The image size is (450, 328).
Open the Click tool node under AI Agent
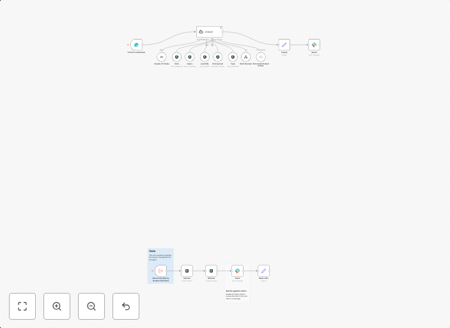click(177, 57)
